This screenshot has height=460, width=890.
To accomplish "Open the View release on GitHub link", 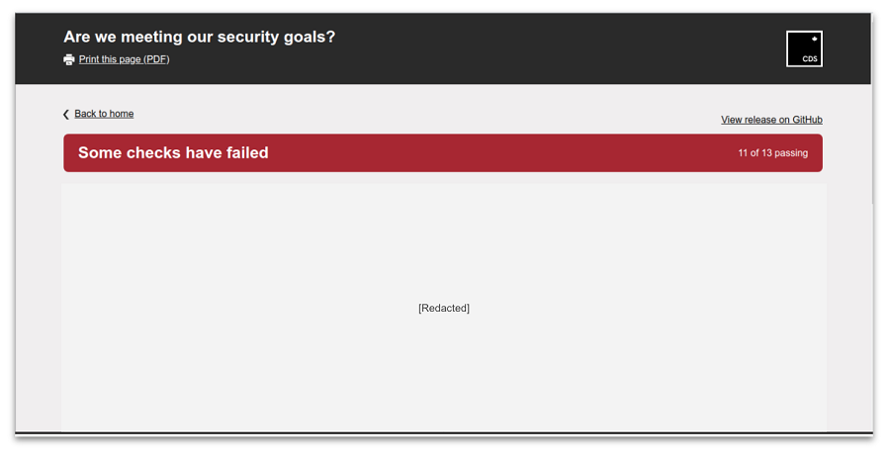I will coord(771,120).
